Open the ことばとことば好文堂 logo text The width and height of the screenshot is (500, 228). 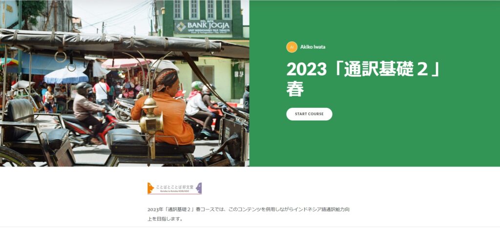click(174, 187)
